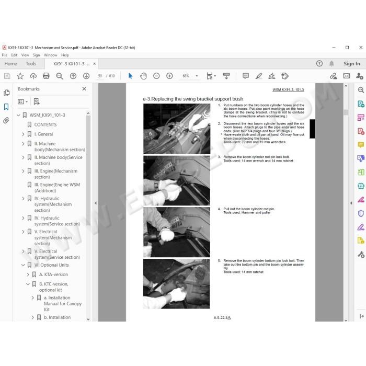Collapse B. KTC-version optional kit
The width and height of the screenshot is (366, 366).
tap(28, 284)
